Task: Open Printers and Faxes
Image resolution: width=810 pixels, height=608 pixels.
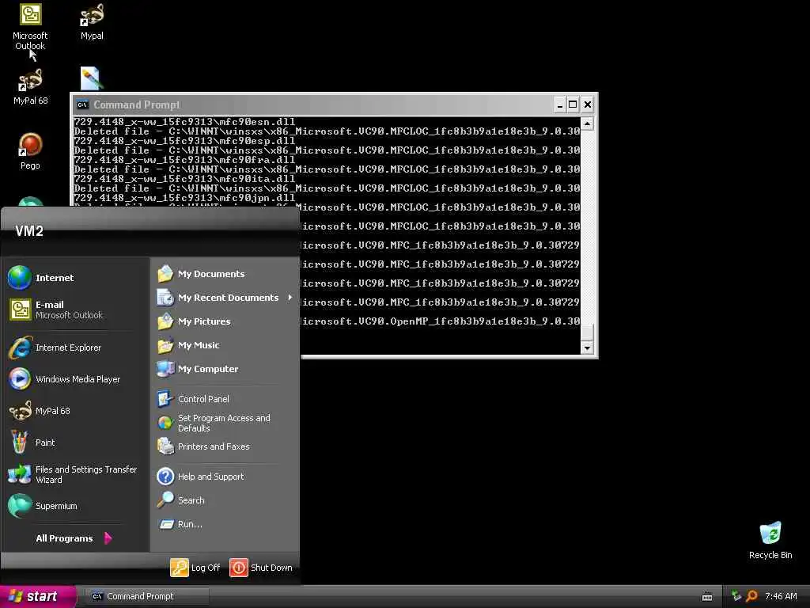Action: [225, 446]
